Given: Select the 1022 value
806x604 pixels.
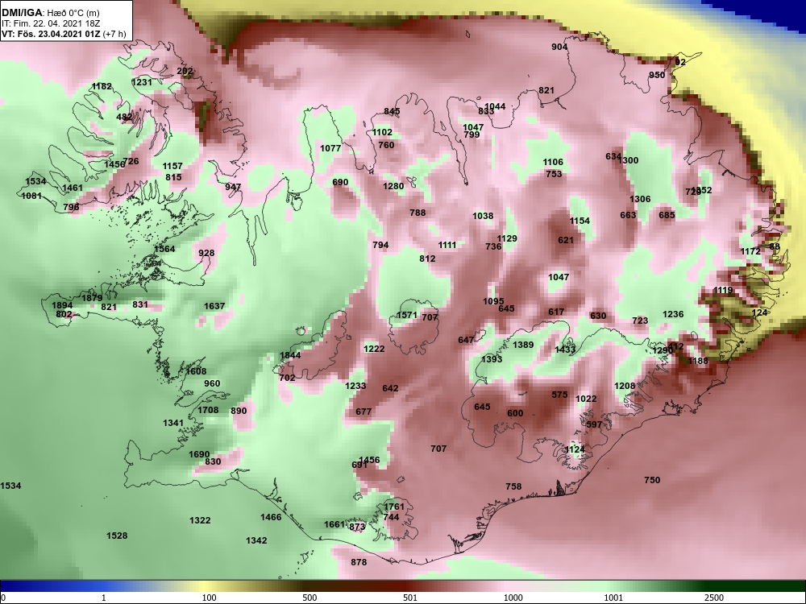Looking at the screenshot, I should [x=586, y=399].
